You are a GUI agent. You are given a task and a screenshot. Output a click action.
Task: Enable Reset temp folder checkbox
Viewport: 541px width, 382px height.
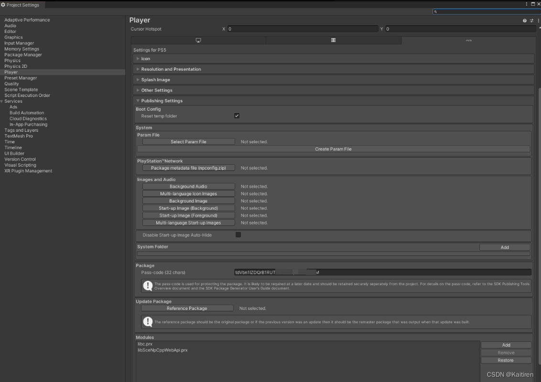[237, 116]
